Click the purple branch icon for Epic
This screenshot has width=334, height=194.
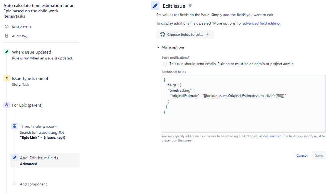click(x=7, y=105)
